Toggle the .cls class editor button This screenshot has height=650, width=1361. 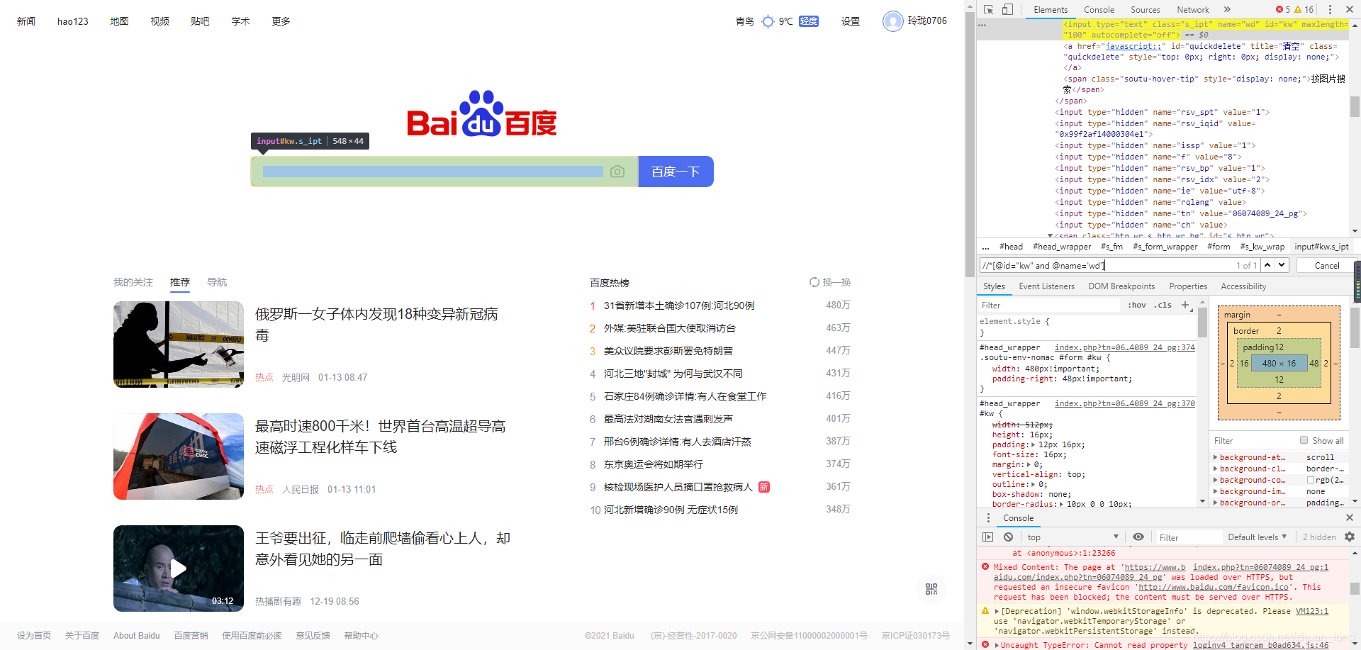click(1163, 305)
